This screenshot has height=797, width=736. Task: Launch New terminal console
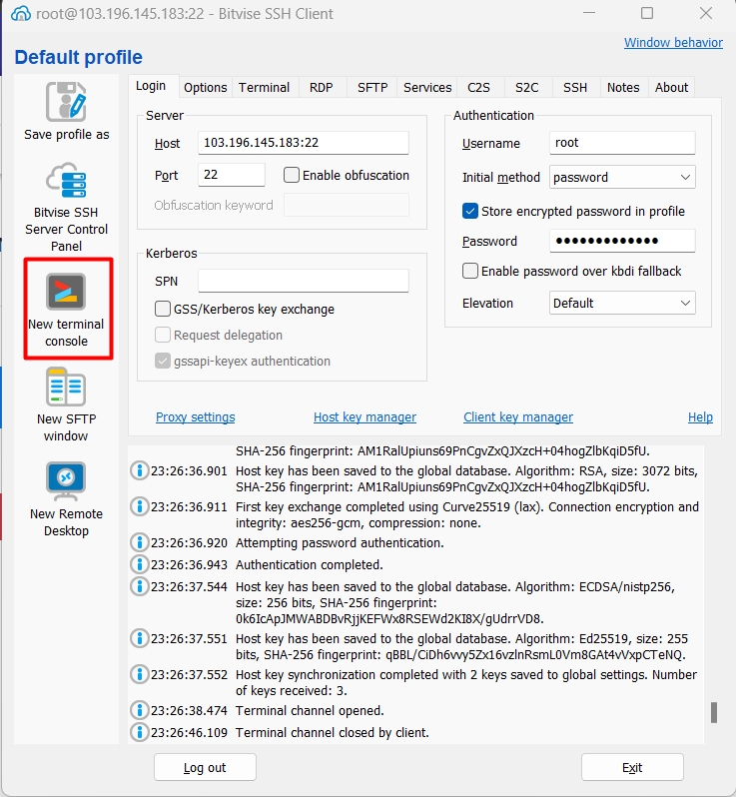[66, 309]
